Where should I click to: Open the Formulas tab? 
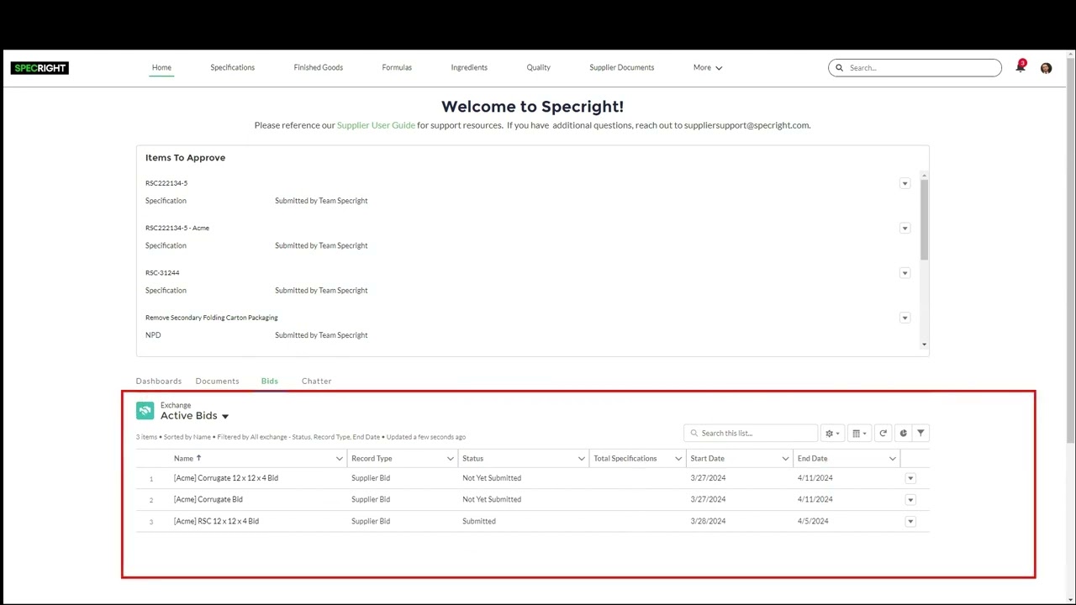click(x=397, y=67)
